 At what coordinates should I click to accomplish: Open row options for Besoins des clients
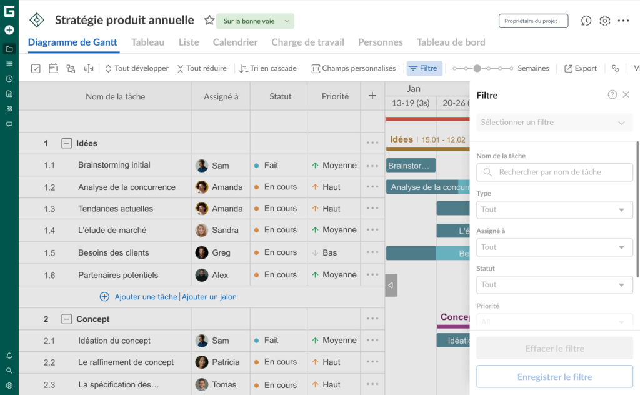point(372,252)
